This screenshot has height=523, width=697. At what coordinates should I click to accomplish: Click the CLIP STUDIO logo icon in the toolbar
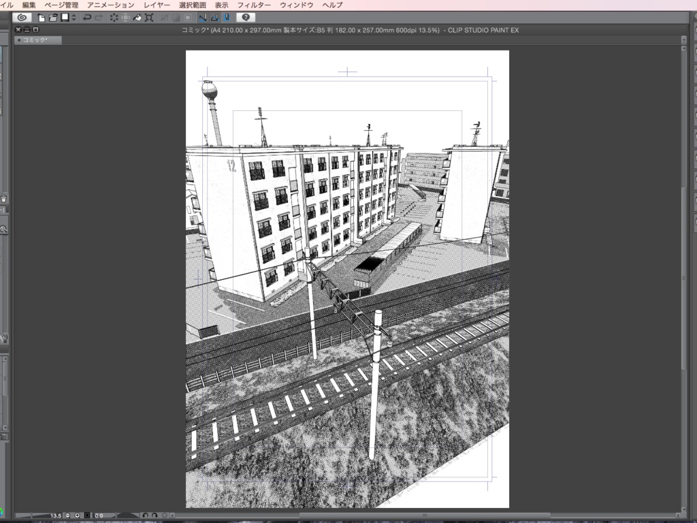pyautogui.click(x=22, y=17)
